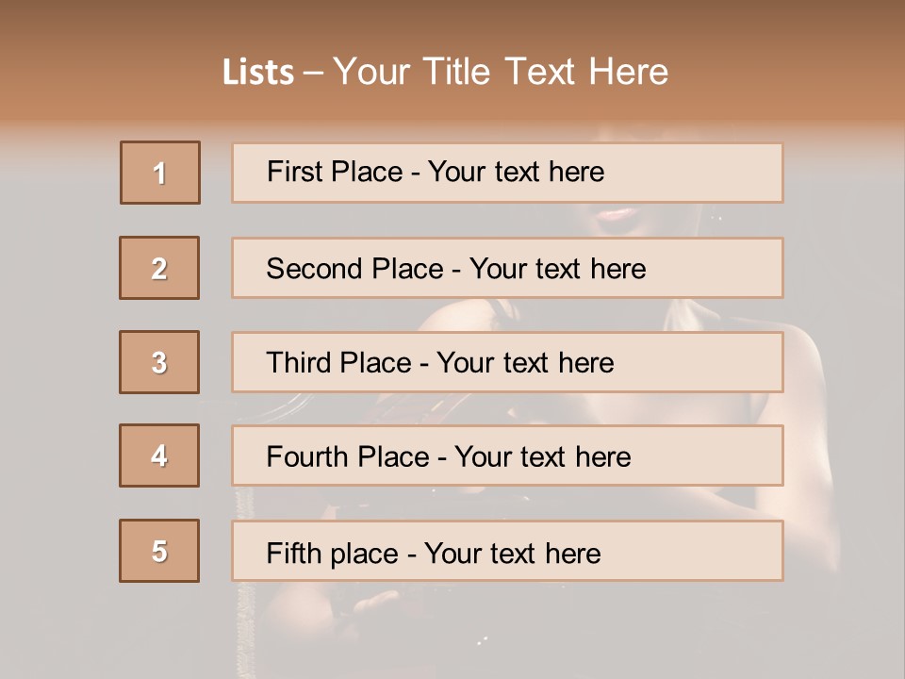
Task: Click the bold word Lists in title
Action: (x=258, y=72)
